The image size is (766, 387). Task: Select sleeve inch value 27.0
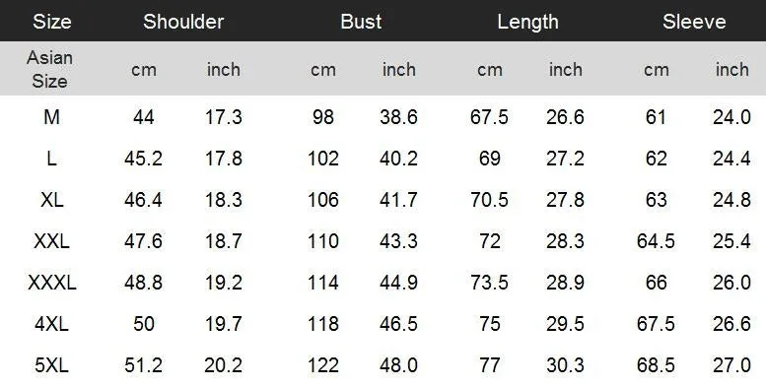(x=731, y=365)
